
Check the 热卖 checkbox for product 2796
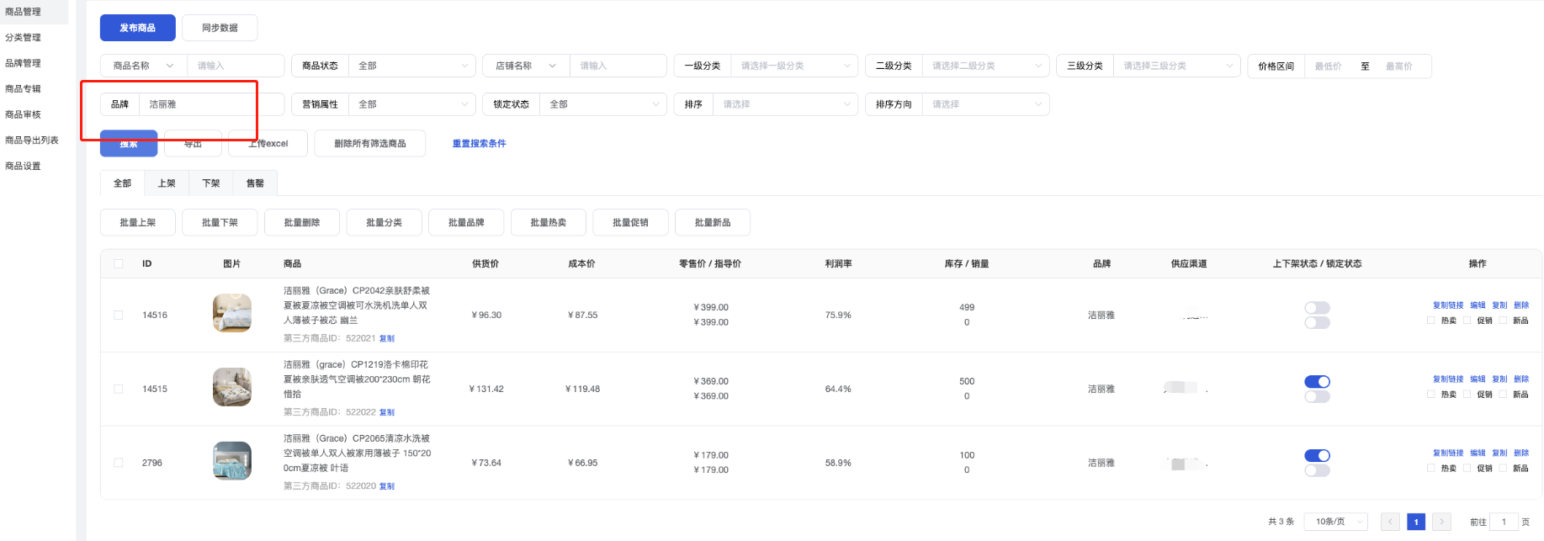point(1431,469)
